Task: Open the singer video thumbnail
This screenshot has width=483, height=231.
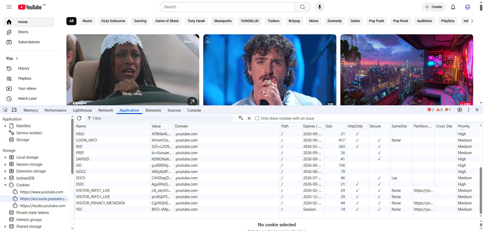Action: click(270, 70)
